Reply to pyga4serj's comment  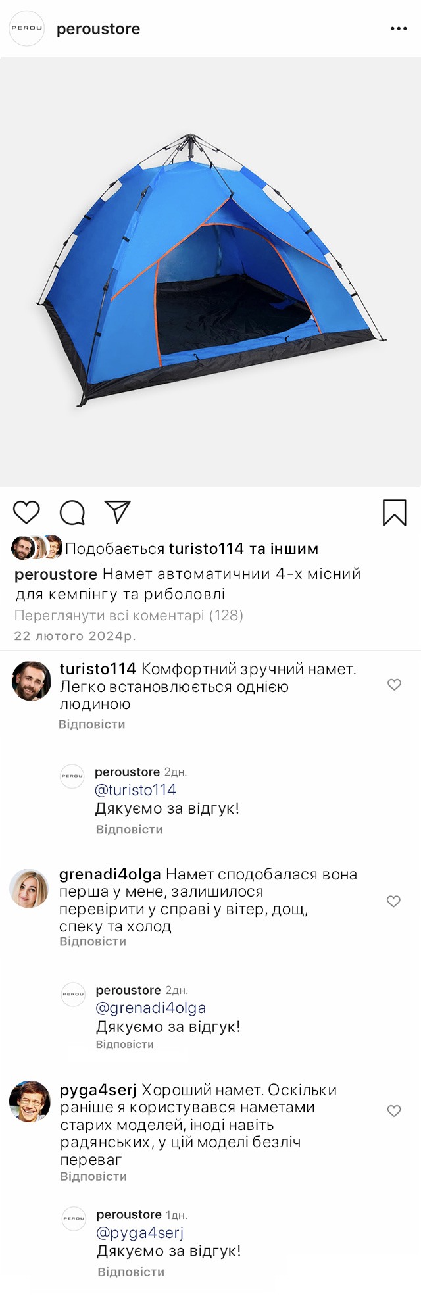pos(93,1176)
